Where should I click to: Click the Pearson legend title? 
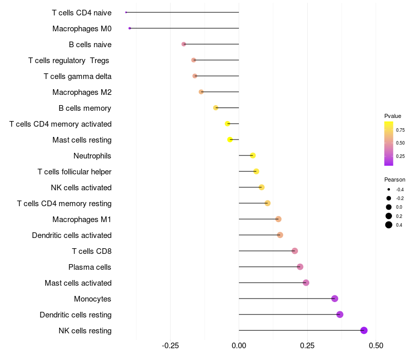point(395,180)
